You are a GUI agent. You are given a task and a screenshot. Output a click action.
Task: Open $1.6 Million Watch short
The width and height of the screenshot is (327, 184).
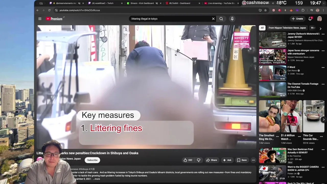[x=291, y=116]
